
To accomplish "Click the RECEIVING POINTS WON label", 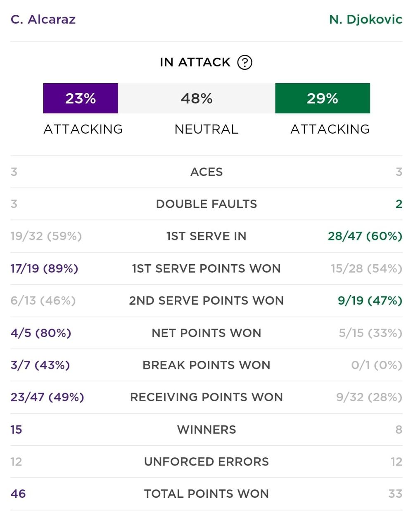I will coord(206,397).
